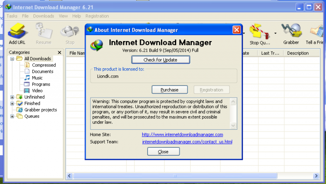
Task: Click the Description column header
Action: pos(298,53)
